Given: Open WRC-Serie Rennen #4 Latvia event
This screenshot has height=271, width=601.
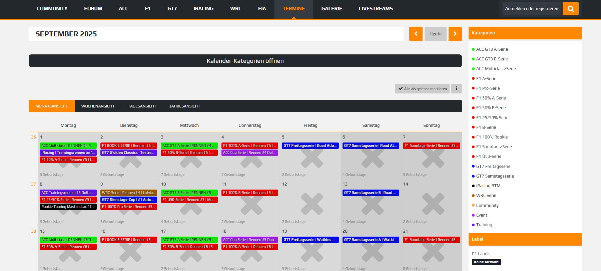Looking at the screenshot, I should point(128,193).
